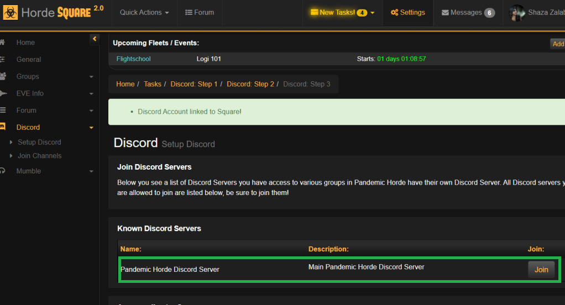Click the Join: column header
The width and height of the screenshot is (565, 305).
[536, 249]
